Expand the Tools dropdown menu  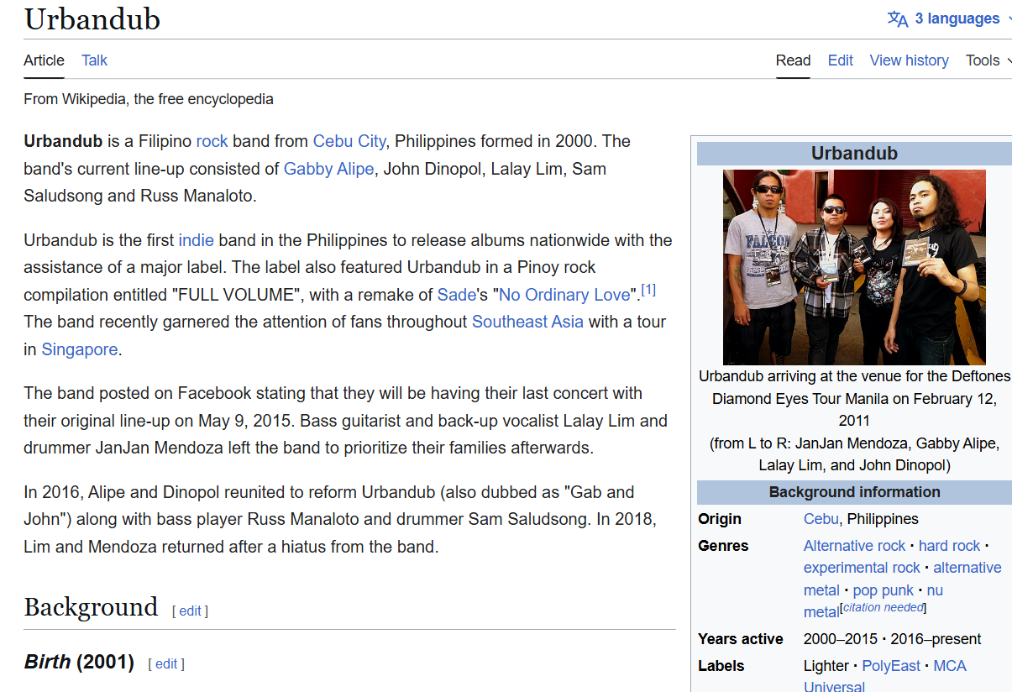pos(988,60)
